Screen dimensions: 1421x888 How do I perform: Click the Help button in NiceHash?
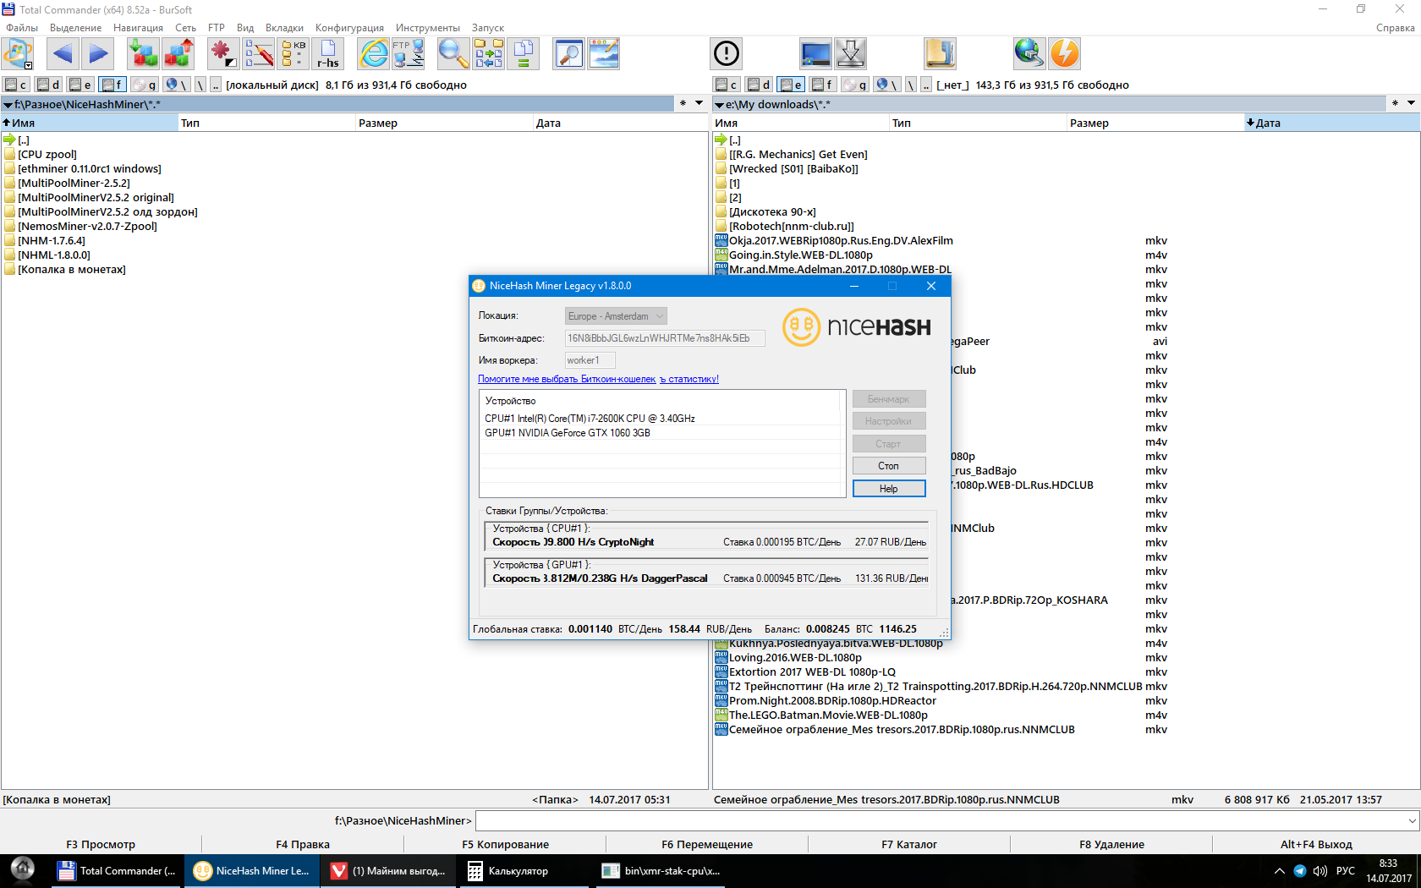889,489
